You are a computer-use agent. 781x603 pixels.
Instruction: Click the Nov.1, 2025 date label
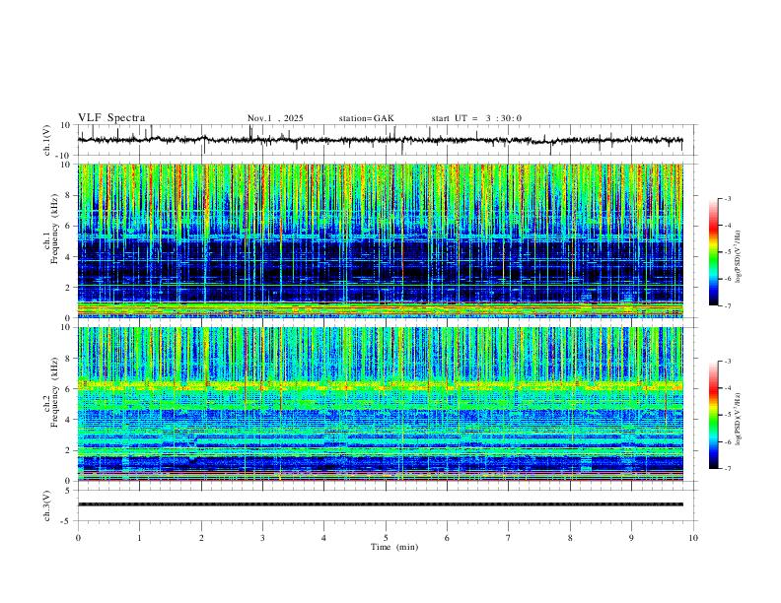pyautogui.click(x=275, y=118)
